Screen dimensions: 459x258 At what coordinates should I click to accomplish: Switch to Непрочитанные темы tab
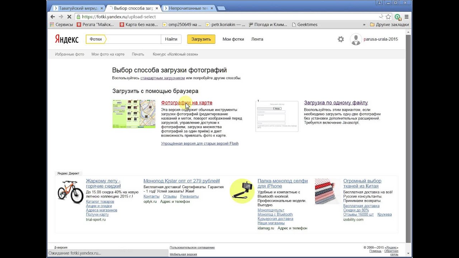click(188, 8)
